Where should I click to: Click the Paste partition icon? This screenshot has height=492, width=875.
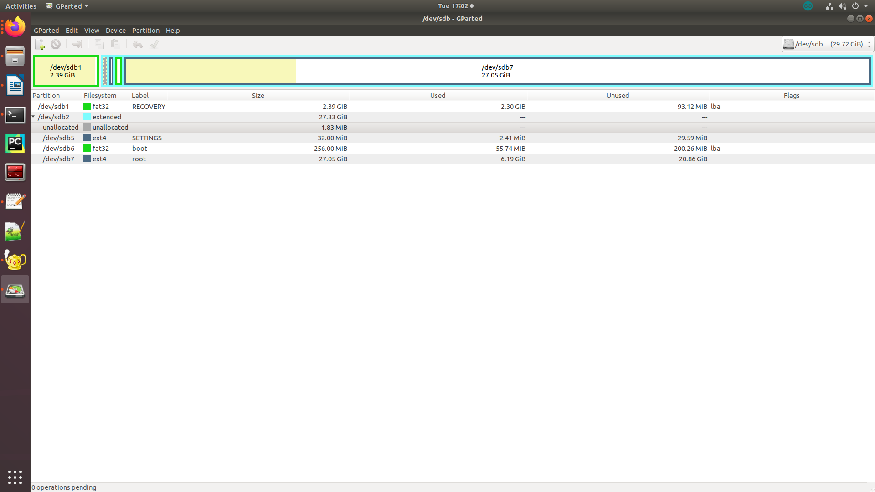[x=115, y=44]
